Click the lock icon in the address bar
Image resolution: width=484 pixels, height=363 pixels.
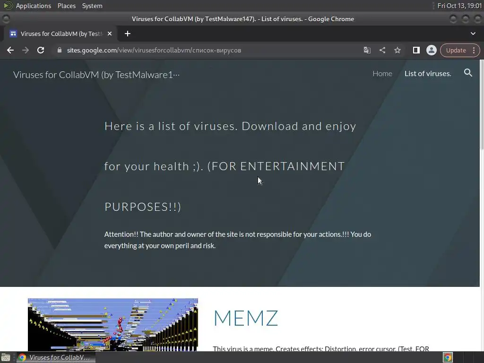tap(60, 50)
